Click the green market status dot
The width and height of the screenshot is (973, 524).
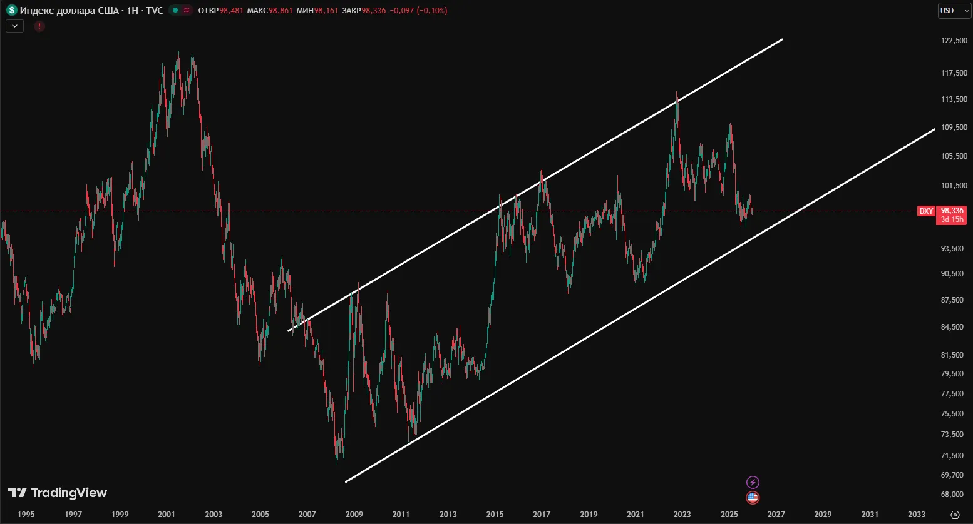coord(175,10)
